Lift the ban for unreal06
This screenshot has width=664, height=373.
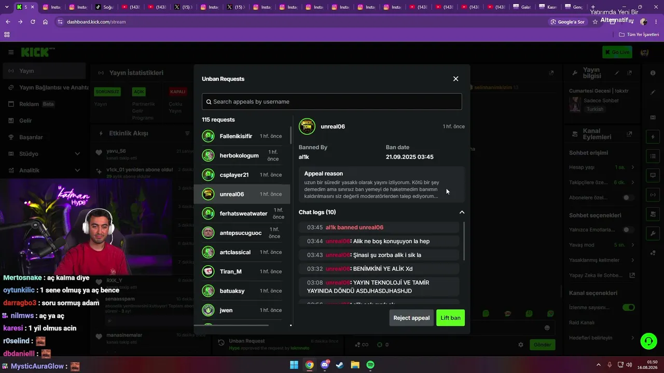point(450,318)
